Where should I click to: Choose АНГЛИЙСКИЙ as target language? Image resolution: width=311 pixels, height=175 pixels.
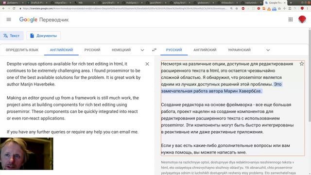point(205,50)
